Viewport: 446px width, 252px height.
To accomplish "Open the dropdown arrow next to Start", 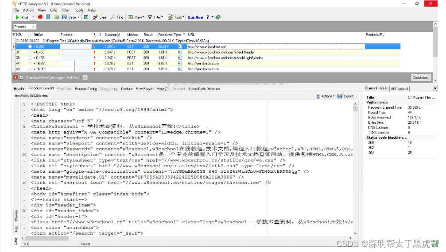I will click(33, 17).
